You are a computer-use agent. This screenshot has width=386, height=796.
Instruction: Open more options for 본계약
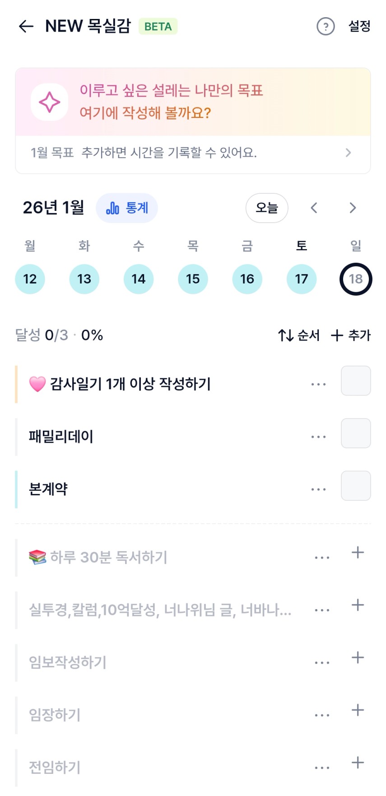318,489
